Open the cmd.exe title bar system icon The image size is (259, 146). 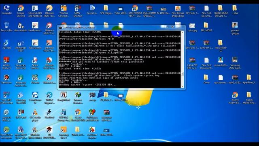(60, 28)
